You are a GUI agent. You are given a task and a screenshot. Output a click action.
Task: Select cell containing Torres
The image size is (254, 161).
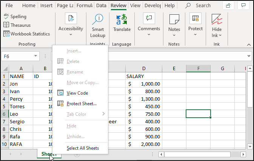tap(21, 106)
